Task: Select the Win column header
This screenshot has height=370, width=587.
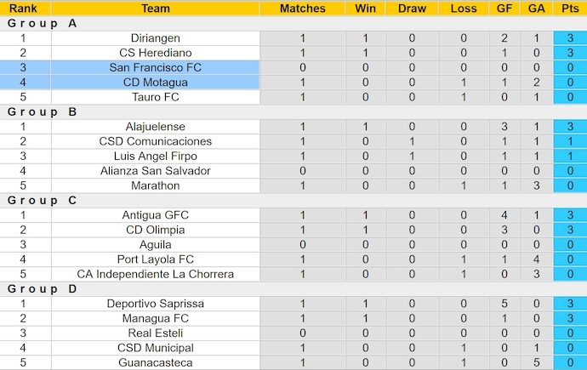Action: [365, 9]
